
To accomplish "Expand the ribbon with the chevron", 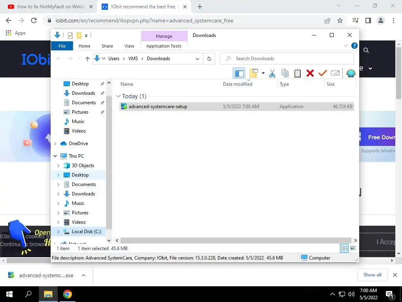I will pyautogui.click(x=345, y=46).
